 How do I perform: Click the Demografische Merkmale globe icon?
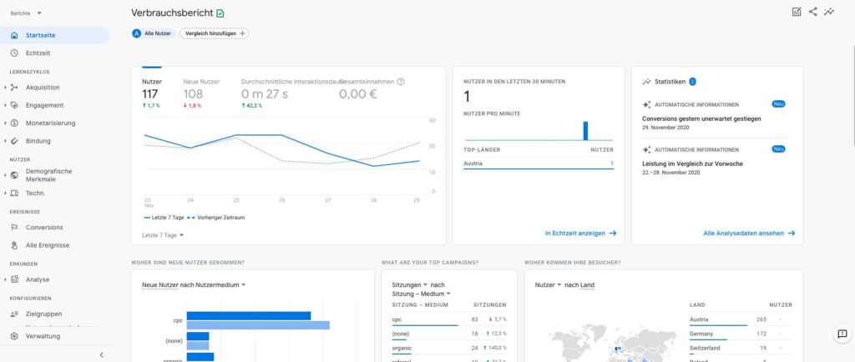pos(14,175)
